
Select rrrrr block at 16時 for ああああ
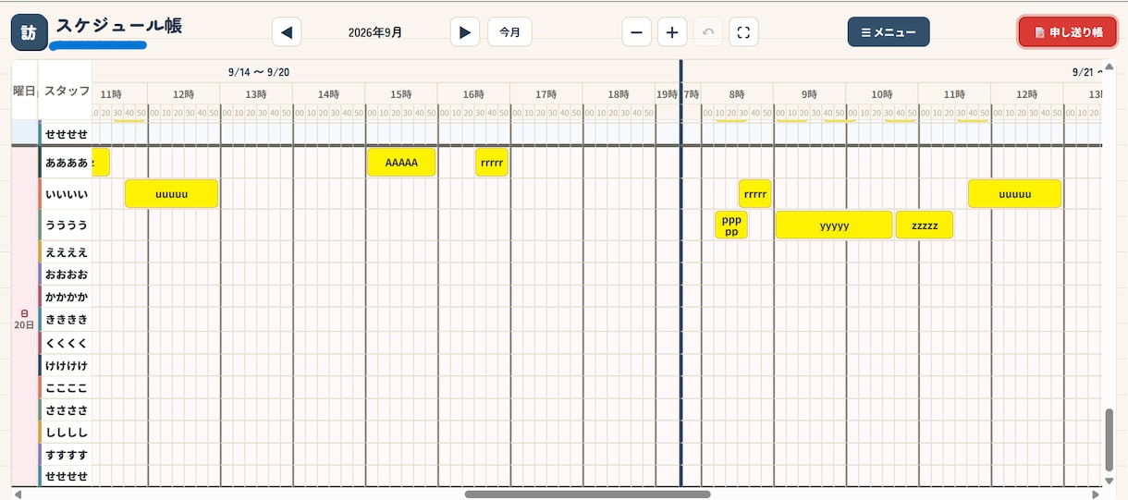tap(492, 163)
